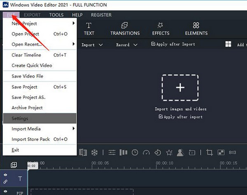Click the snowflake freeze frame icon
Image resolution: width=247 pixels, height=195 pixels.
click(x=95, y=153)
